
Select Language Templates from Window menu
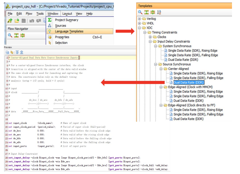click(x=69, y=31)
